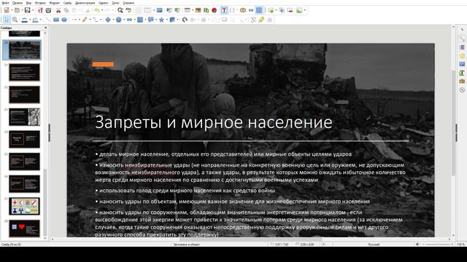Screen dimensions: 467x262
Task: Select slide 27 thumbnail with colored symbols
Action: 24,206
